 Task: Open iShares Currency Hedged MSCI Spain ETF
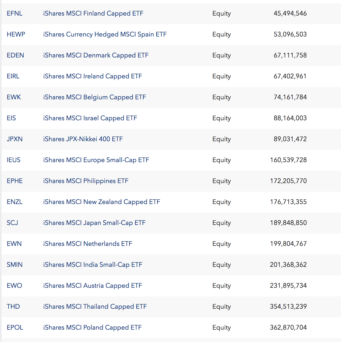click(105, 34)
